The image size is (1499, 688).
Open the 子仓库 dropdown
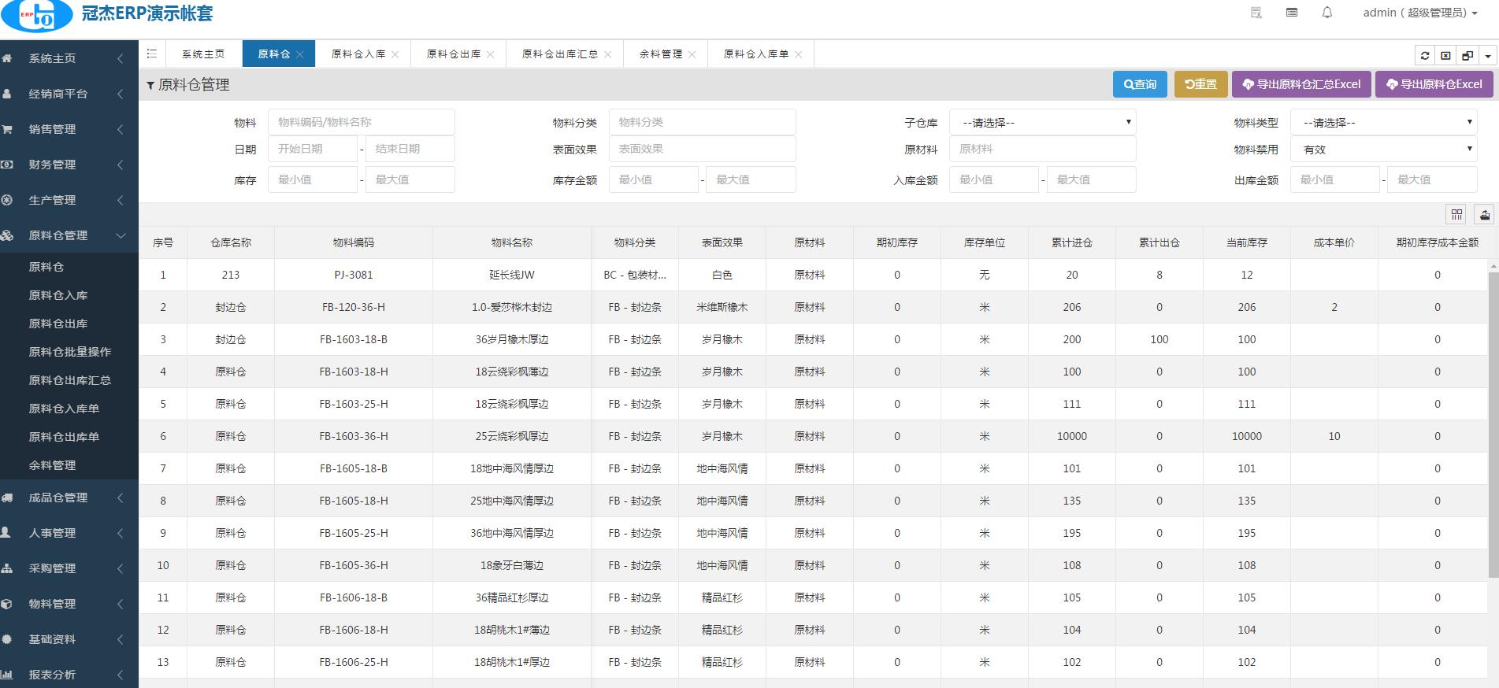click(1042, 123)
